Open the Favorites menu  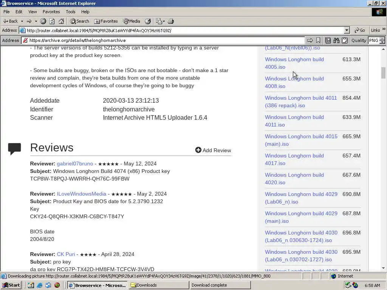[51, 12]
